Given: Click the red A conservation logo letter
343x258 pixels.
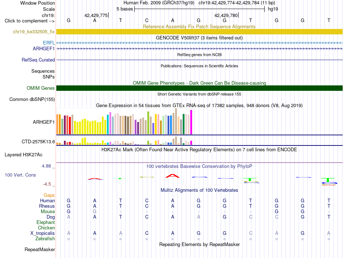Looking at the screenshot, I should 173,176.
